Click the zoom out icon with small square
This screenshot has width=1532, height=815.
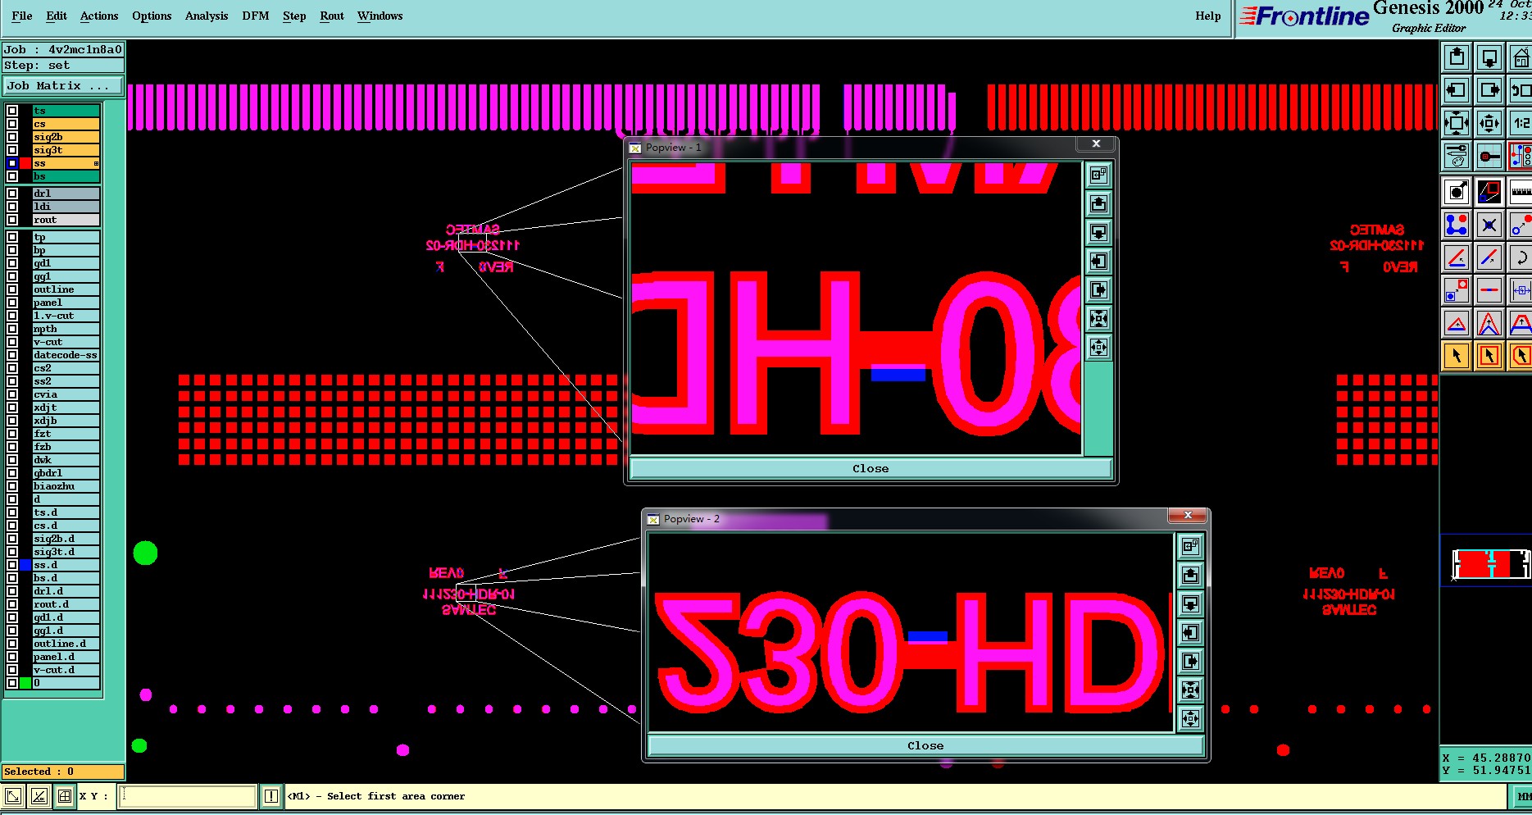click(1489, 123)
